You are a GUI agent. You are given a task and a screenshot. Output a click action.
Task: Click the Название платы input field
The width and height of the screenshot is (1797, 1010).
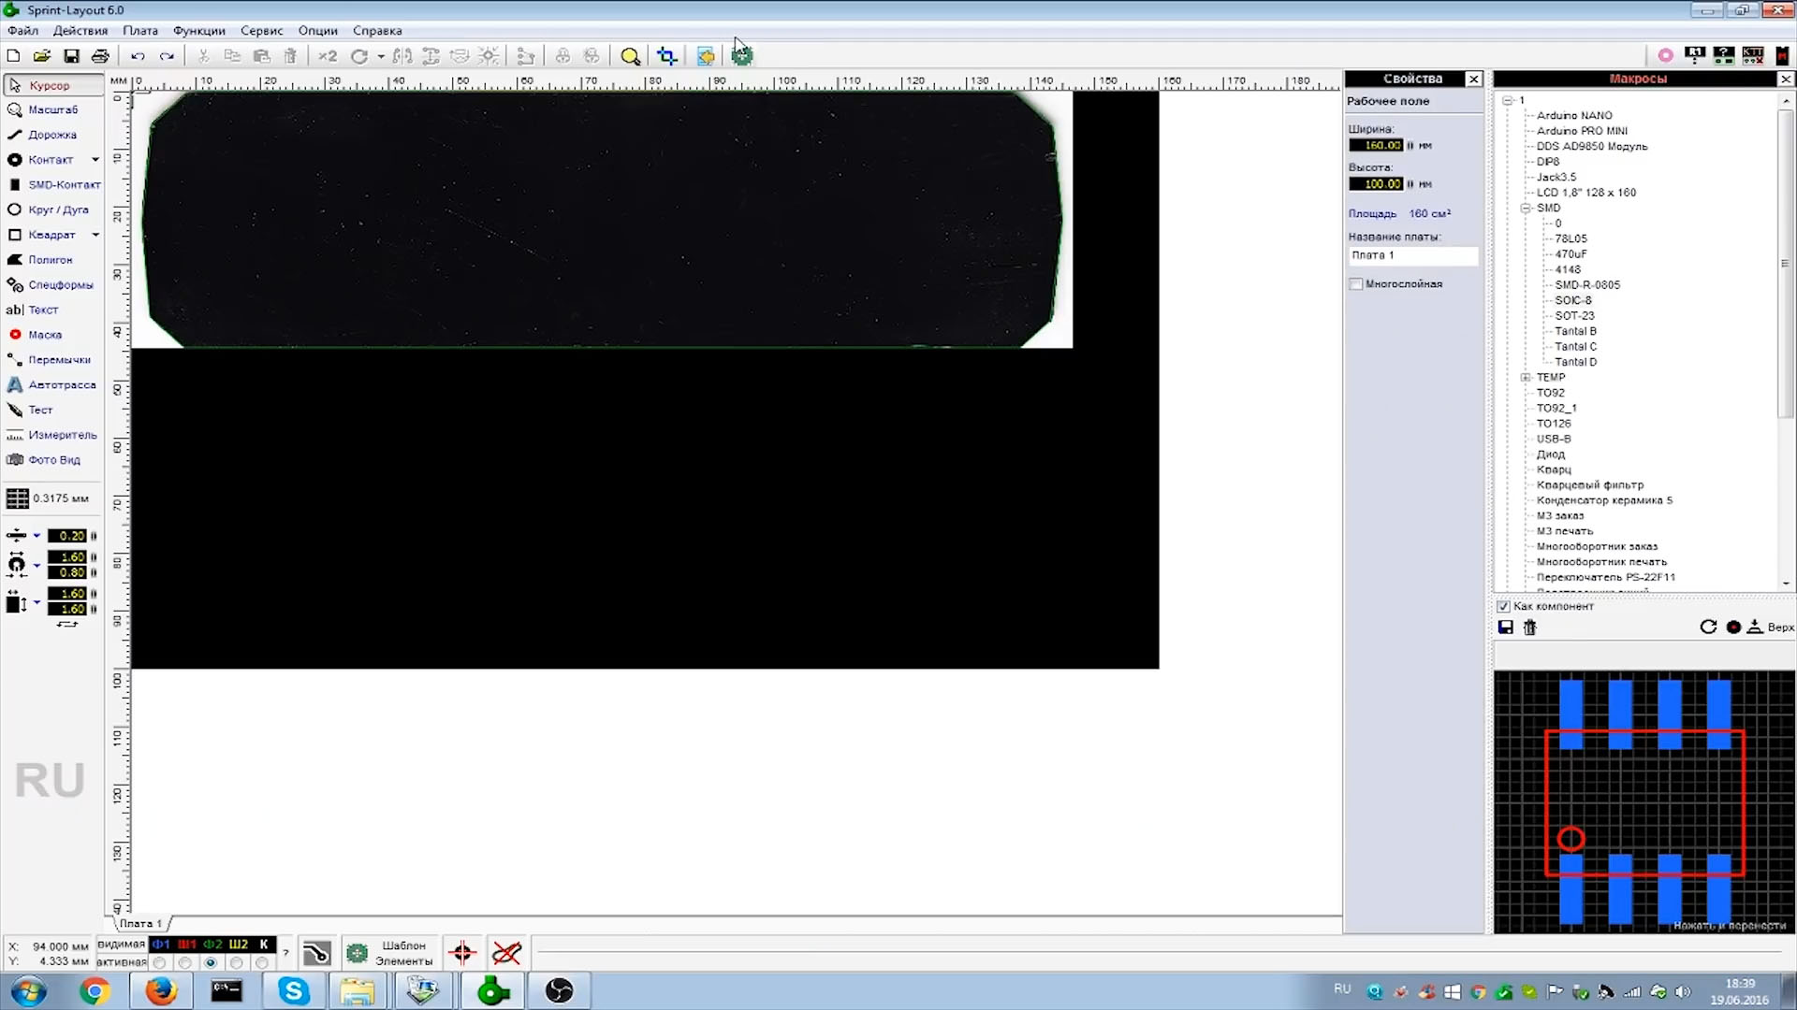click(x=1412, y=255)
